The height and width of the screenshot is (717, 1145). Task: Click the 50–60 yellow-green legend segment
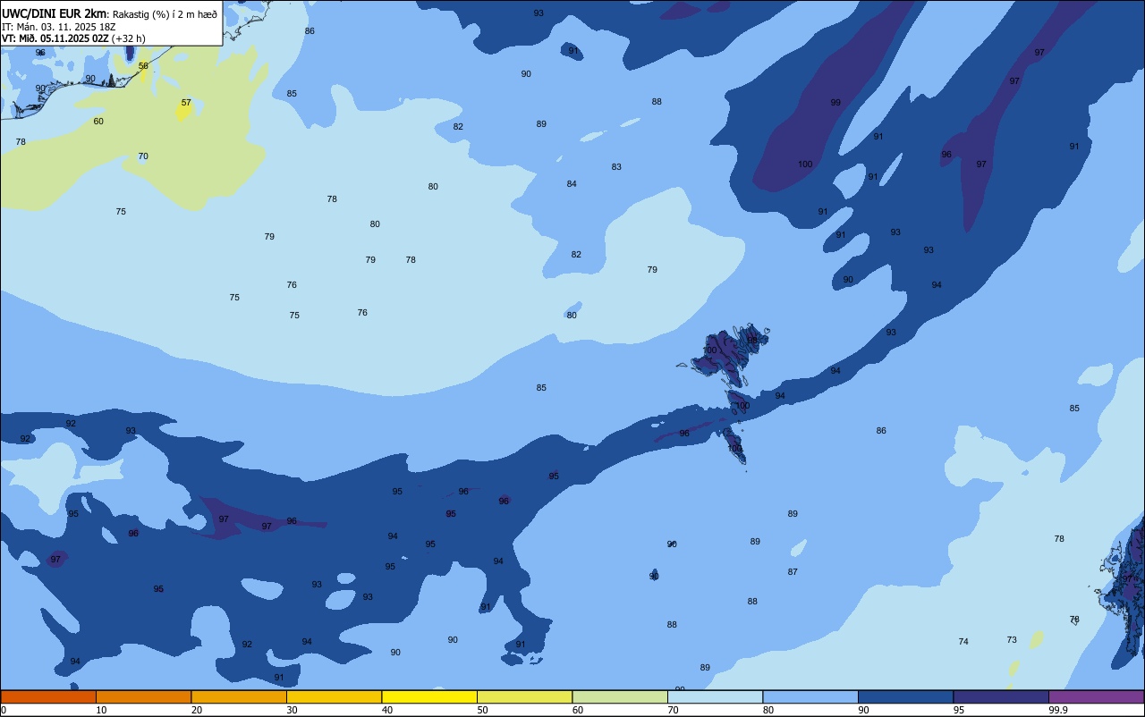point(524,697)
